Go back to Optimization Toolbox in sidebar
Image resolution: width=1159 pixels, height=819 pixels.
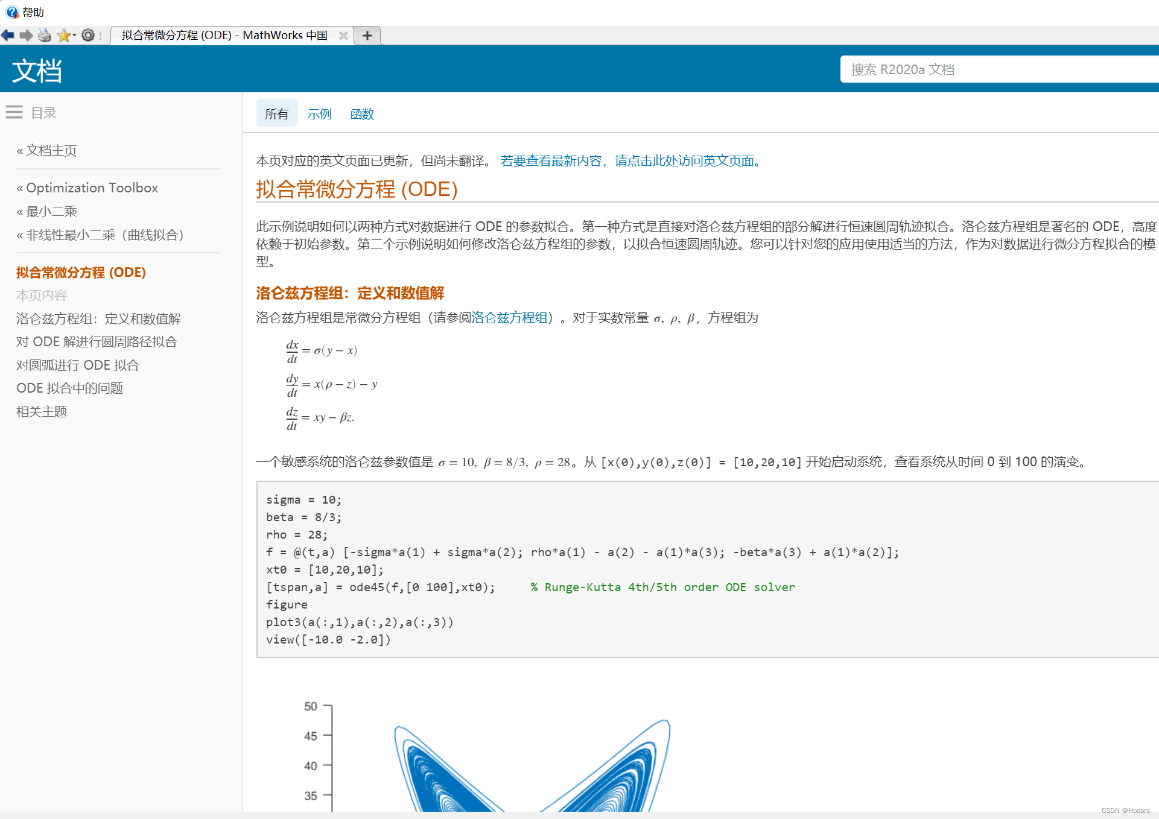click(x=92, y=188)
